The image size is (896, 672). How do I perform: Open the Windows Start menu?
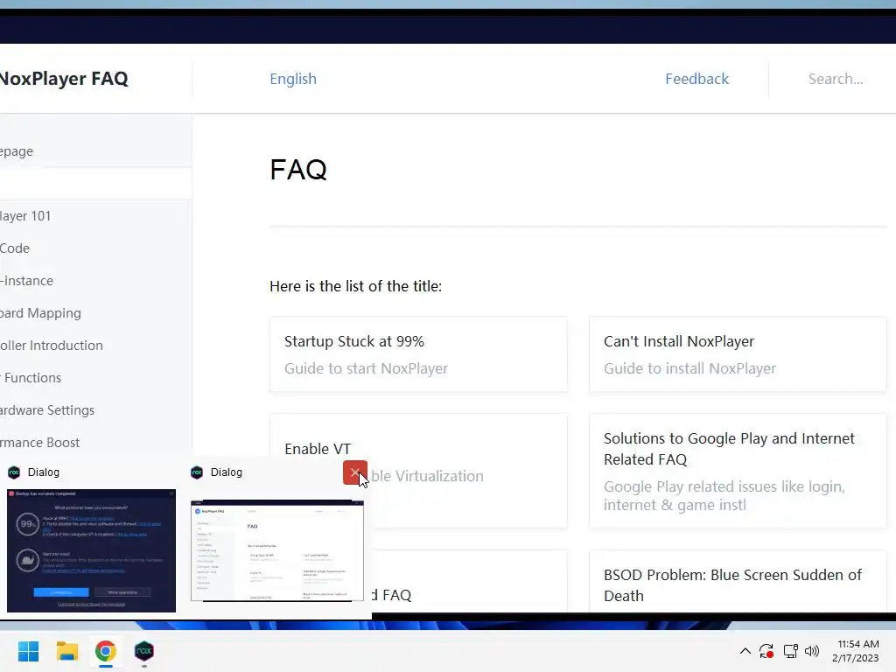click(x=28, y=651)
